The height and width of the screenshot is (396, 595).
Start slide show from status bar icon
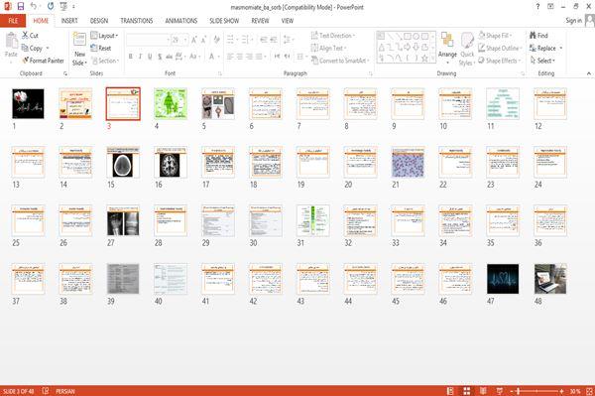pos(500,391)
